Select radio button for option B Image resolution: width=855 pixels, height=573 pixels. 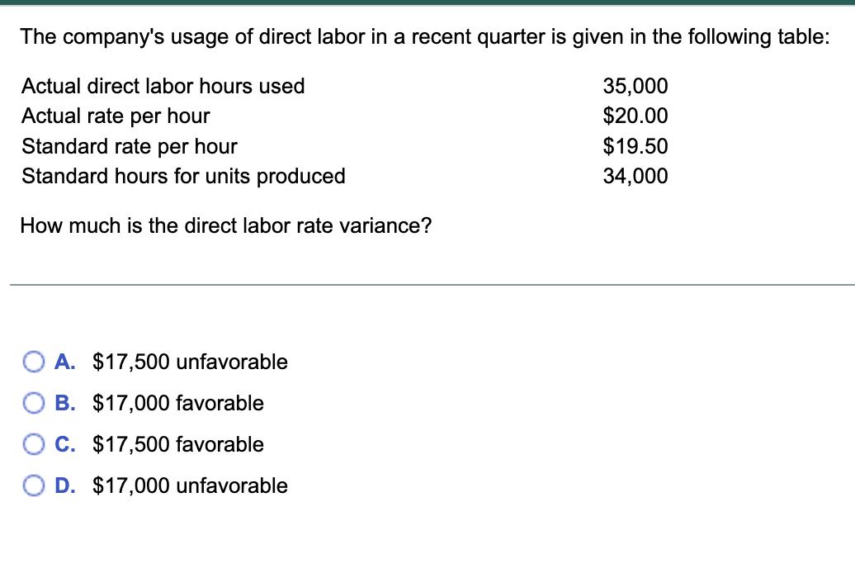(35, 403)
